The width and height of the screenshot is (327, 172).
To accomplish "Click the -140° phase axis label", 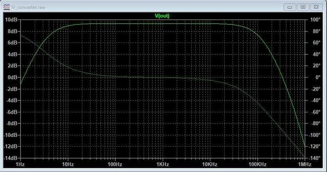I will pos(314,158).
